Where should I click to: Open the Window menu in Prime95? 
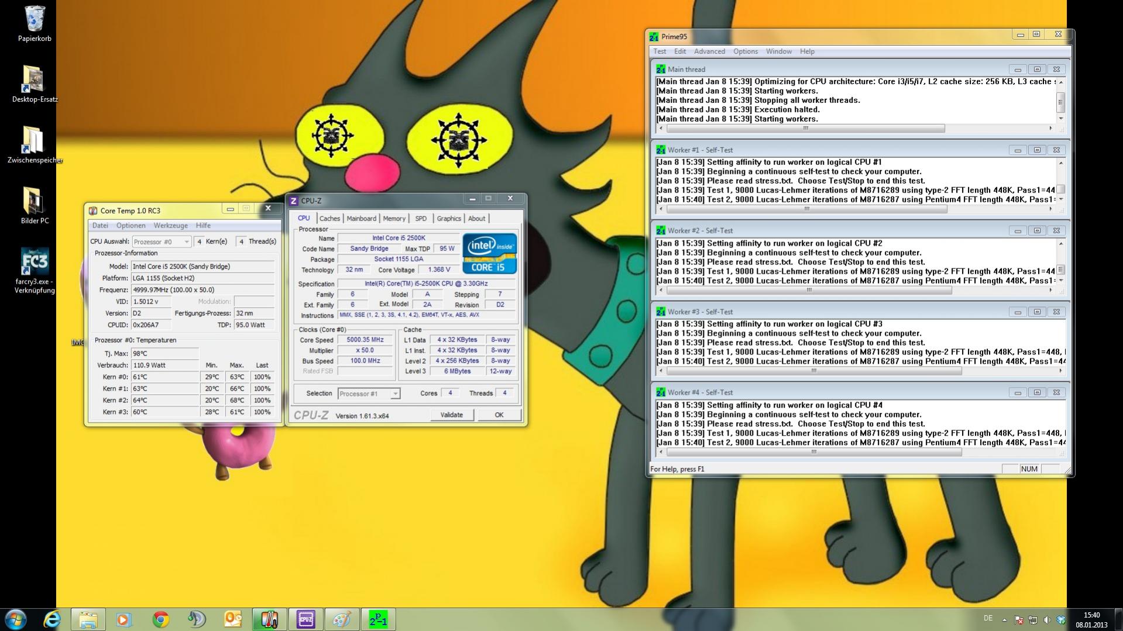click(x=779, y=51)
